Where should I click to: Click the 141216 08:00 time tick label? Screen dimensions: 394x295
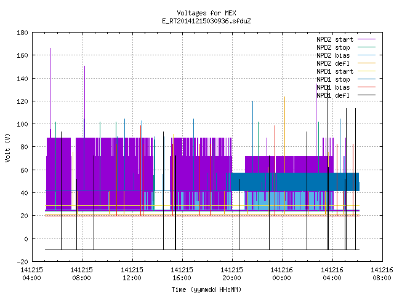click(382, 274)
